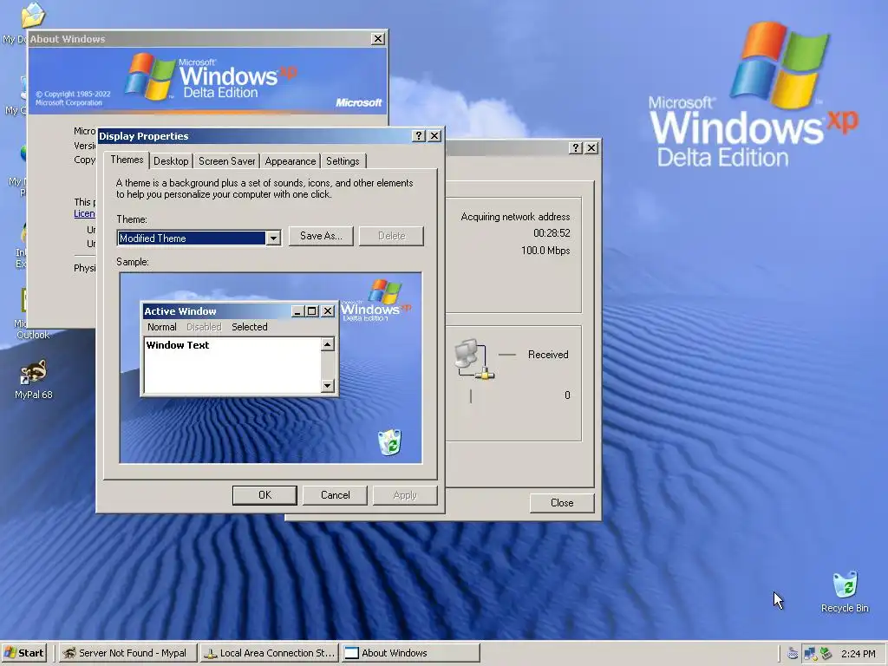
Task: Expand the Theme dropdown arrow
Action: pos(273,238)
